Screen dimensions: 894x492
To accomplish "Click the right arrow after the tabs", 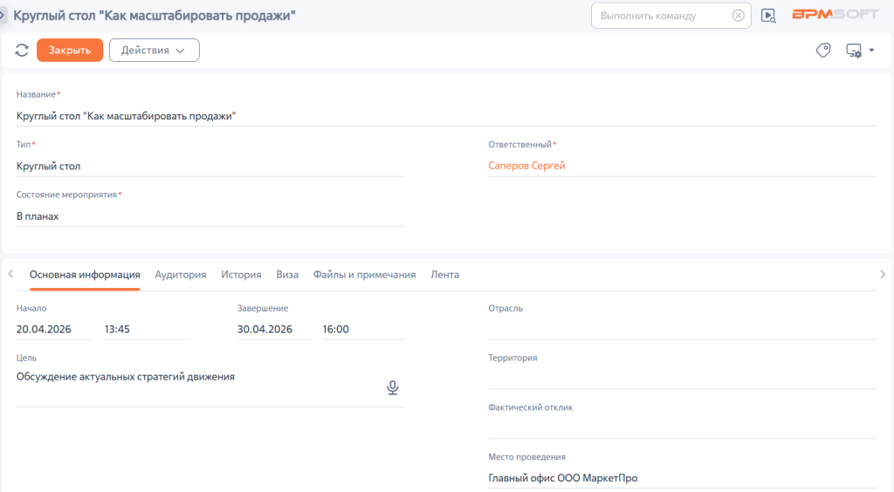I will (x=883, y=274).
